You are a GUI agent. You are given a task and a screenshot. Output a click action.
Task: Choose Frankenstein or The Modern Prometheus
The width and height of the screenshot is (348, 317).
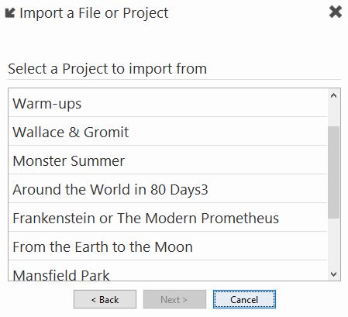(x=168, y=218)
